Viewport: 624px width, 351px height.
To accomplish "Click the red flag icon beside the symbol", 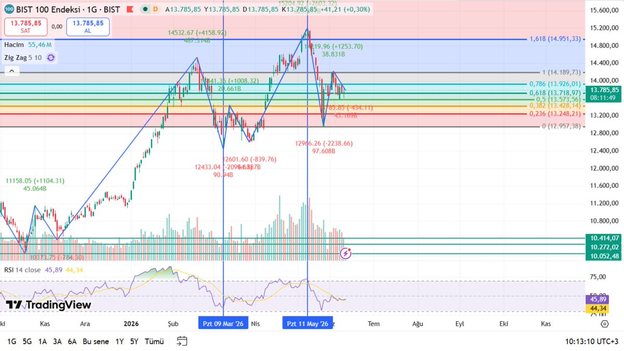I will [x=130, y=9].
